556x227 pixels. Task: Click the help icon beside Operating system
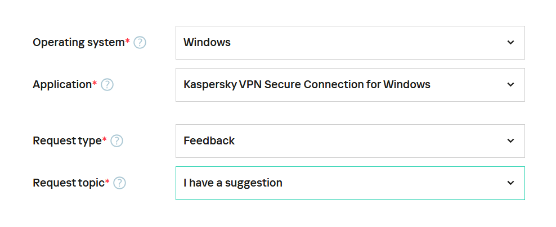(140, 43)
